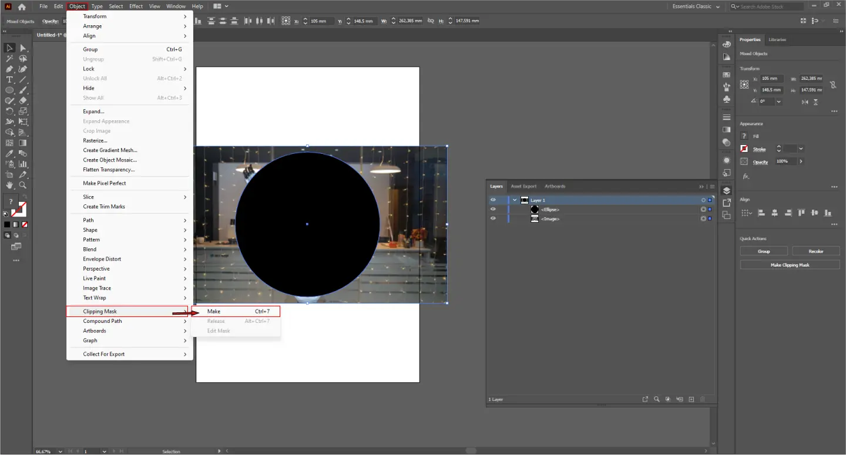
Task: Click the black Color swatch in toolbar
Action: pos(7,224)
